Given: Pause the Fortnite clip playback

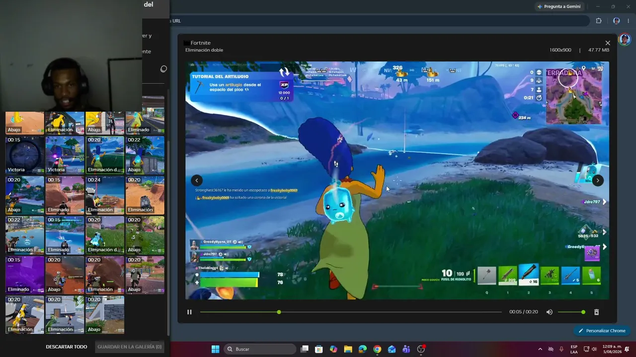Looking at the screenshot, I should 189,312.
